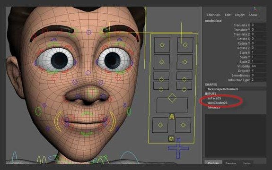Viewport: 272px width, 170px height.
Task: Pick the green nose tip control
Action: click(x=92, y=92)
